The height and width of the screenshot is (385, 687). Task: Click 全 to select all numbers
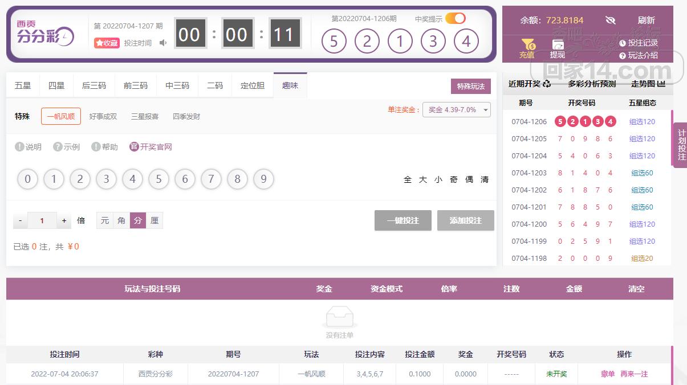coord(408,179)
